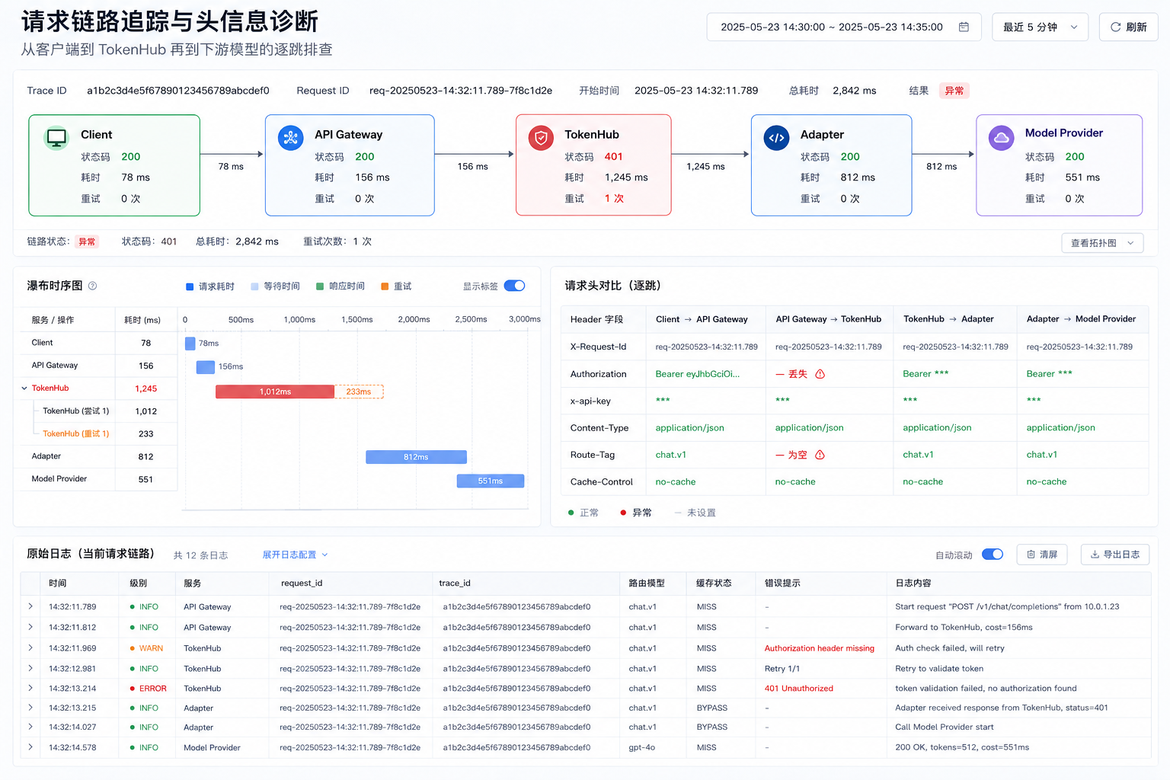Click the 共 12 条日志 count label

click(201, 555)
